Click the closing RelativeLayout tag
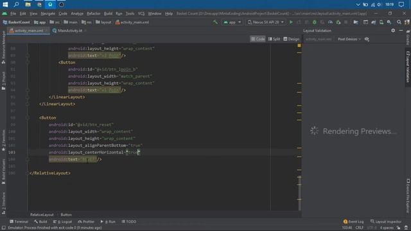Screen dimensions: 411x231 pos(50,173)
